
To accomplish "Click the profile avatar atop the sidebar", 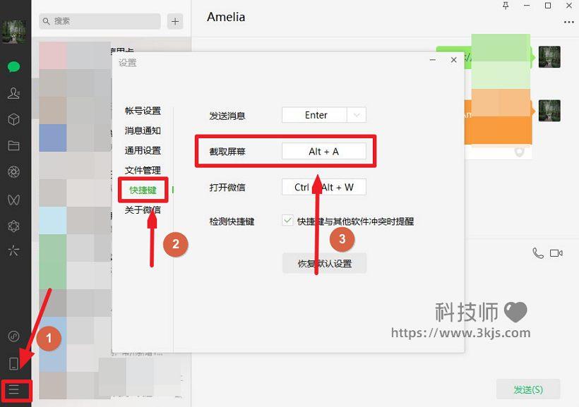I will coord(13,31).
